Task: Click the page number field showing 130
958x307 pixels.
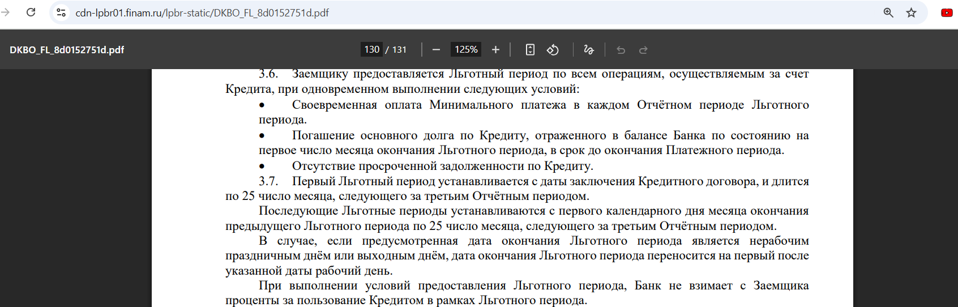Action: 372,49
